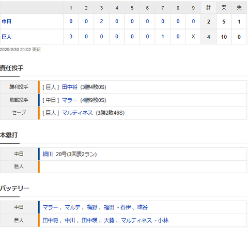Open catcher 小林 player page
Image resolution: width=248 pixels, height=228 pixels.
(163, 220)
